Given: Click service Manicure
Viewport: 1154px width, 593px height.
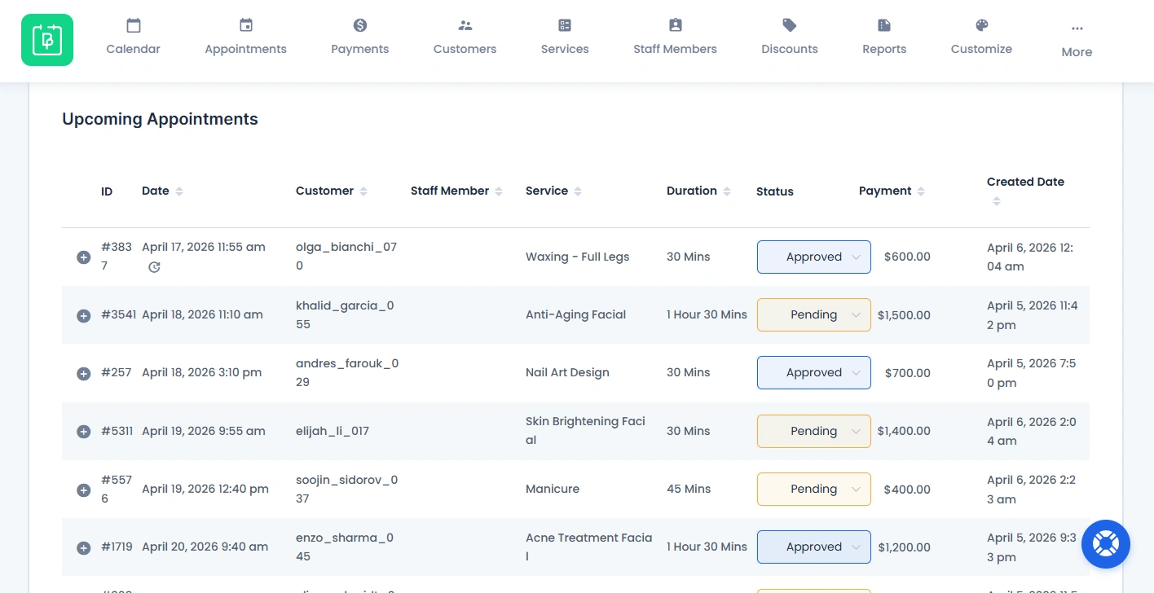Looking at the screenshot, I should (x=553, y=489).
